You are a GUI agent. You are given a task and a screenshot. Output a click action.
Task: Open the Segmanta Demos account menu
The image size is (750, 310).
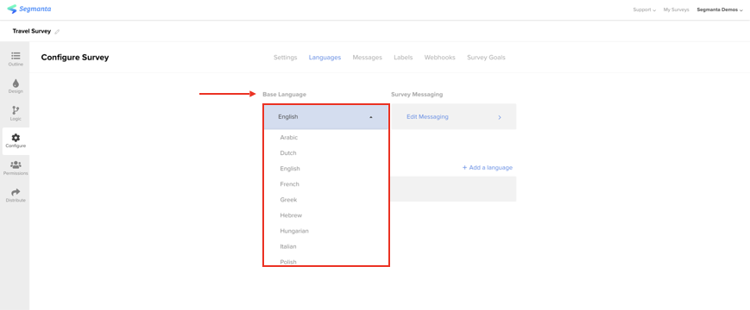coord(720,9)
